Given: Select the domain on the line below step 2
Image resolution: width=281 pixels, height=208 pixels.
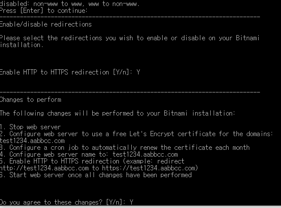Looking at the screenshot, I should point(32,141).
